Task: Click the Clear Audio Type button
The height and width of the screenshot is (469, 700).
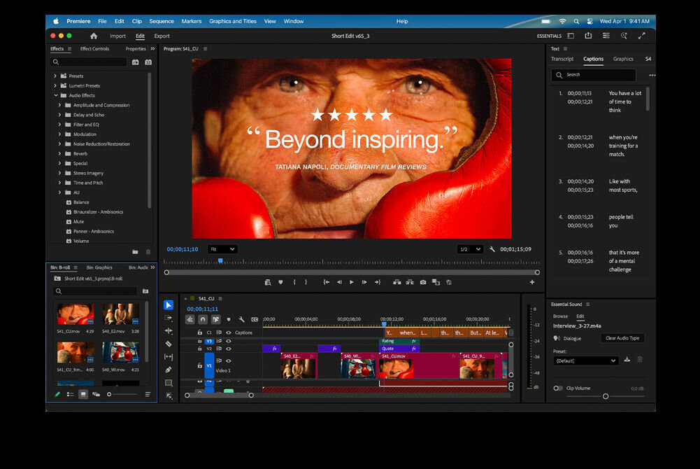Action: tap(622, 338)
